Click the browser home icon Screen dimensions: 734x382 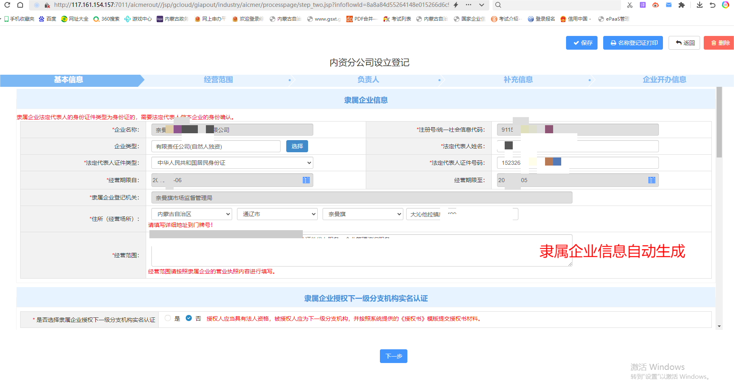click(x=20, y=5)
